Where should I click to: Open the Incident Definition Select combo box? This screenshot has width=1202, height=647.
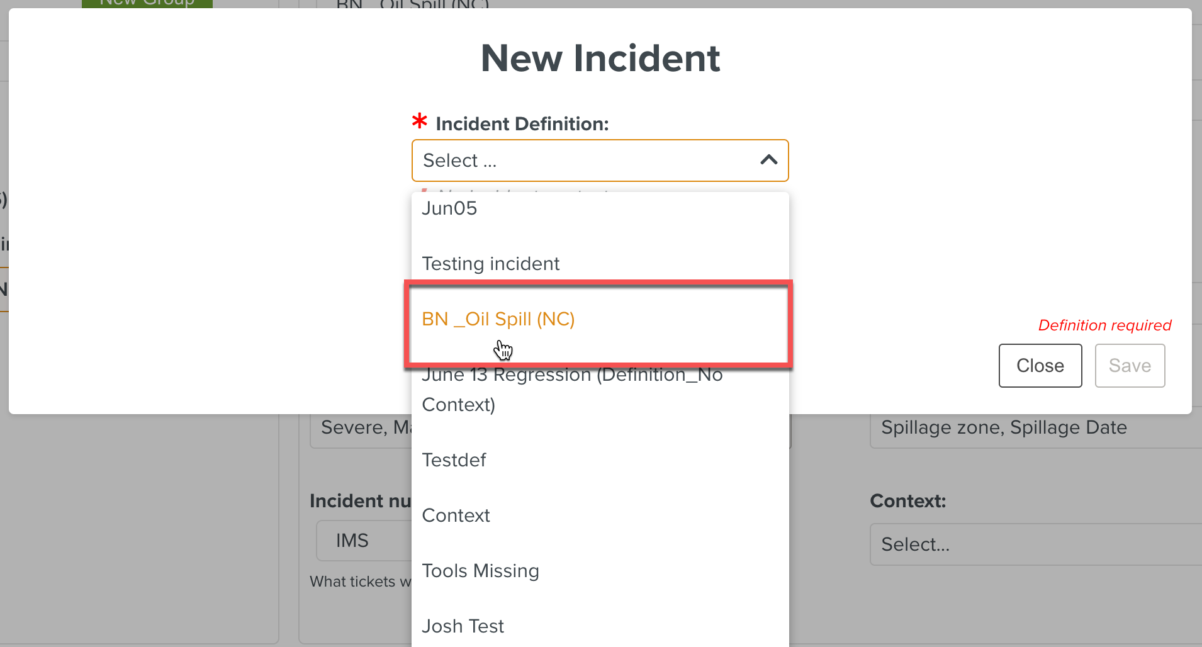click(600, 160)
